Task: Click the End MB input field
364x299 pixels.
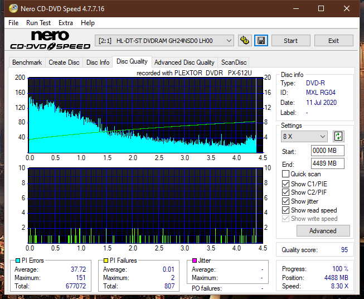Action: click(x=327, y=163)
